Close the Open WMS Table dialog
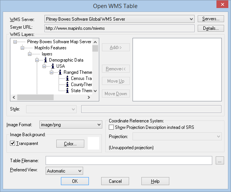This screenshot has width=231, height=192. pyautogui.click(x=222, y=4)
